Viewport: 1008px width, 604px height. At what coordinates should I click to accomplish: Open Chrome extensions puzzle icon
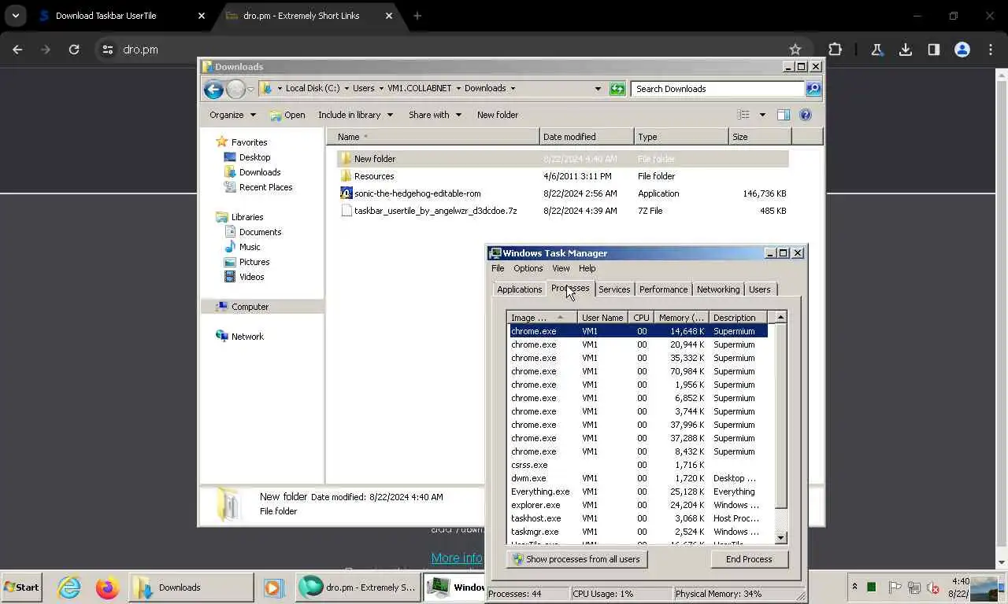[x=835, y=50]
